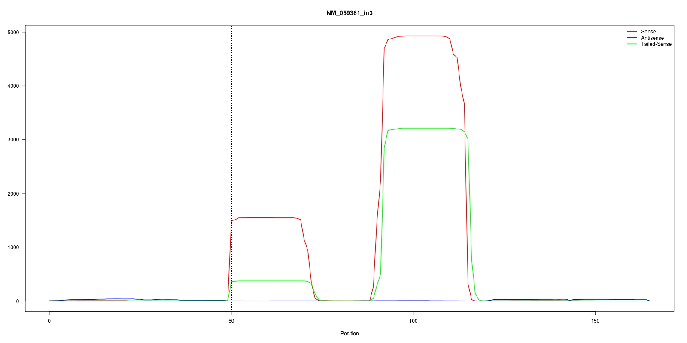Select the blue Antisense legend line
The height and width of the screenshot is (343, 687).
632,38
